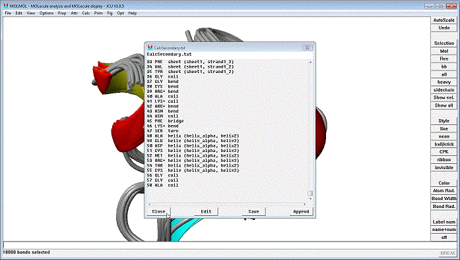Click Edit in the CalcSecondary dialog
460x260 pixels.
pyautogui.click(x=206, y=211)
